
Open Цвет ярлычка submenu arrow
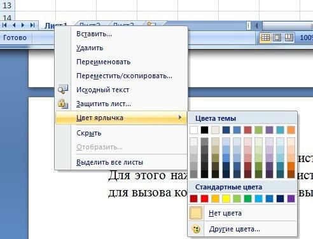click(180, 117)
